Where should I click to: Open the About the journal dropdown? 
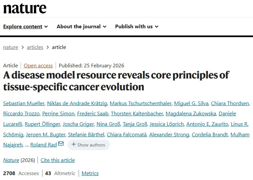point(82,27)
